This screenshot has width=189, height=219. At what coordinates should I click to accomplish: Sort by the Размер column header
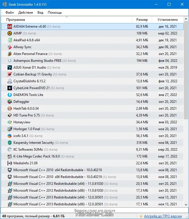coord(142,20)
